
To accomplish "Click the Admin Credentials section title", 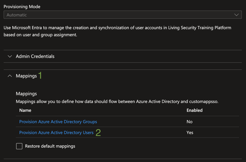I will pyautogui.click(x=35, y=56).
